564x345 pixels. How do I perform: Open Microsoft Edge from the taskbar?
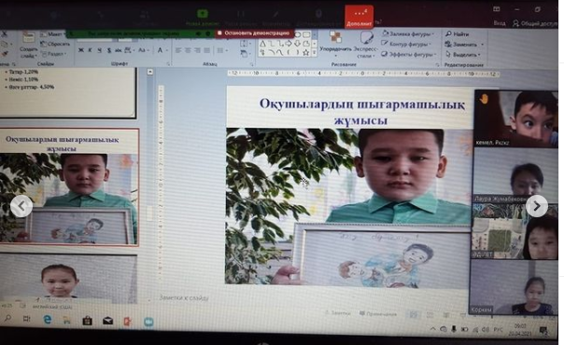coord(47,320)
